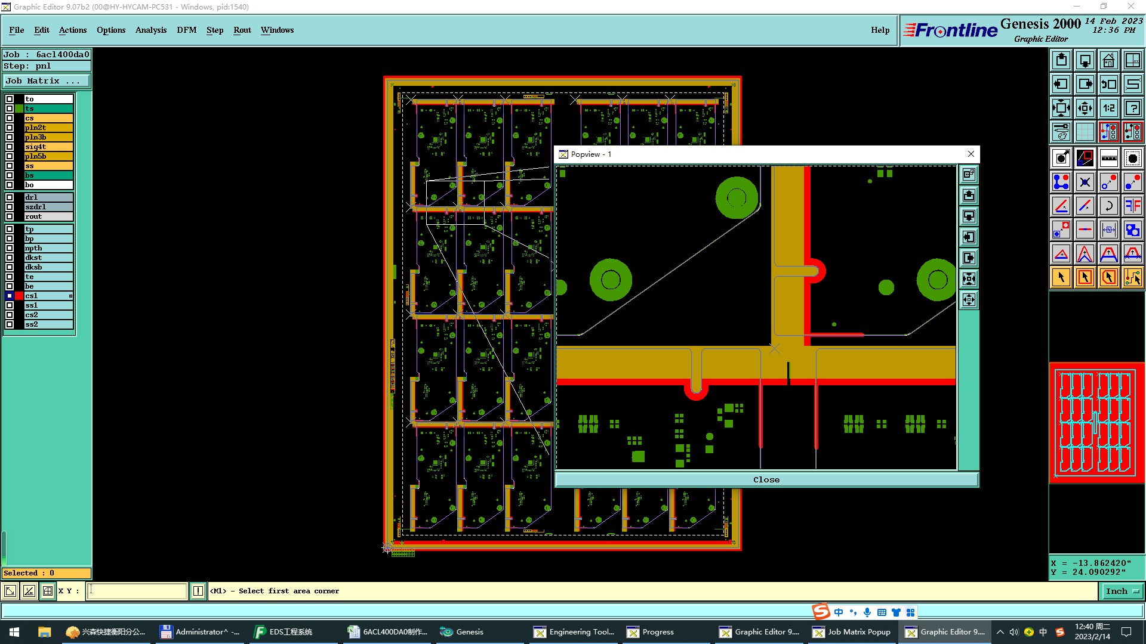Click the red cs1 color swatch
This screenshot has width=1146, height=644.
pyautogui.click(x=19, y=296)
